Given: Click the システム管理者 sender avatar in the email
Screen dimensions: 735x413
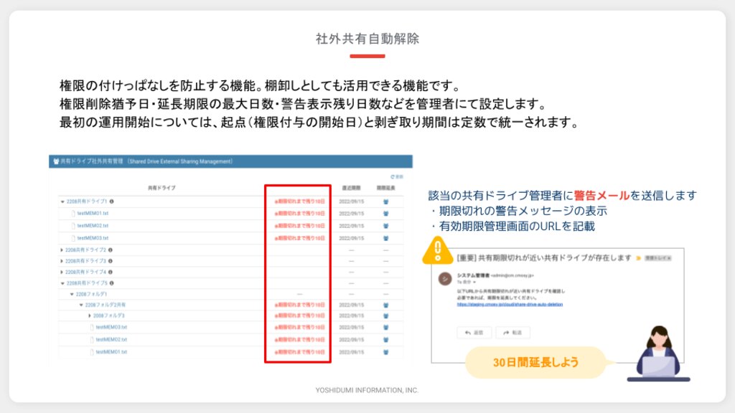Looking at the screenshot, I should [x=446, y=278].
